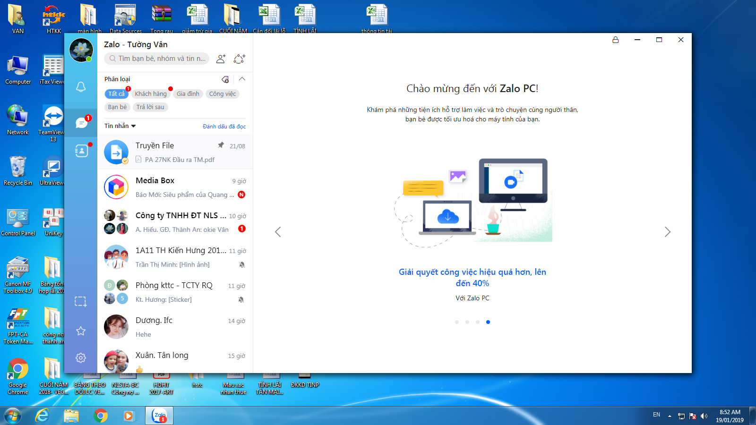Click the add friend icon
Screen dimensions: 756x425
[x=221, y=59]
